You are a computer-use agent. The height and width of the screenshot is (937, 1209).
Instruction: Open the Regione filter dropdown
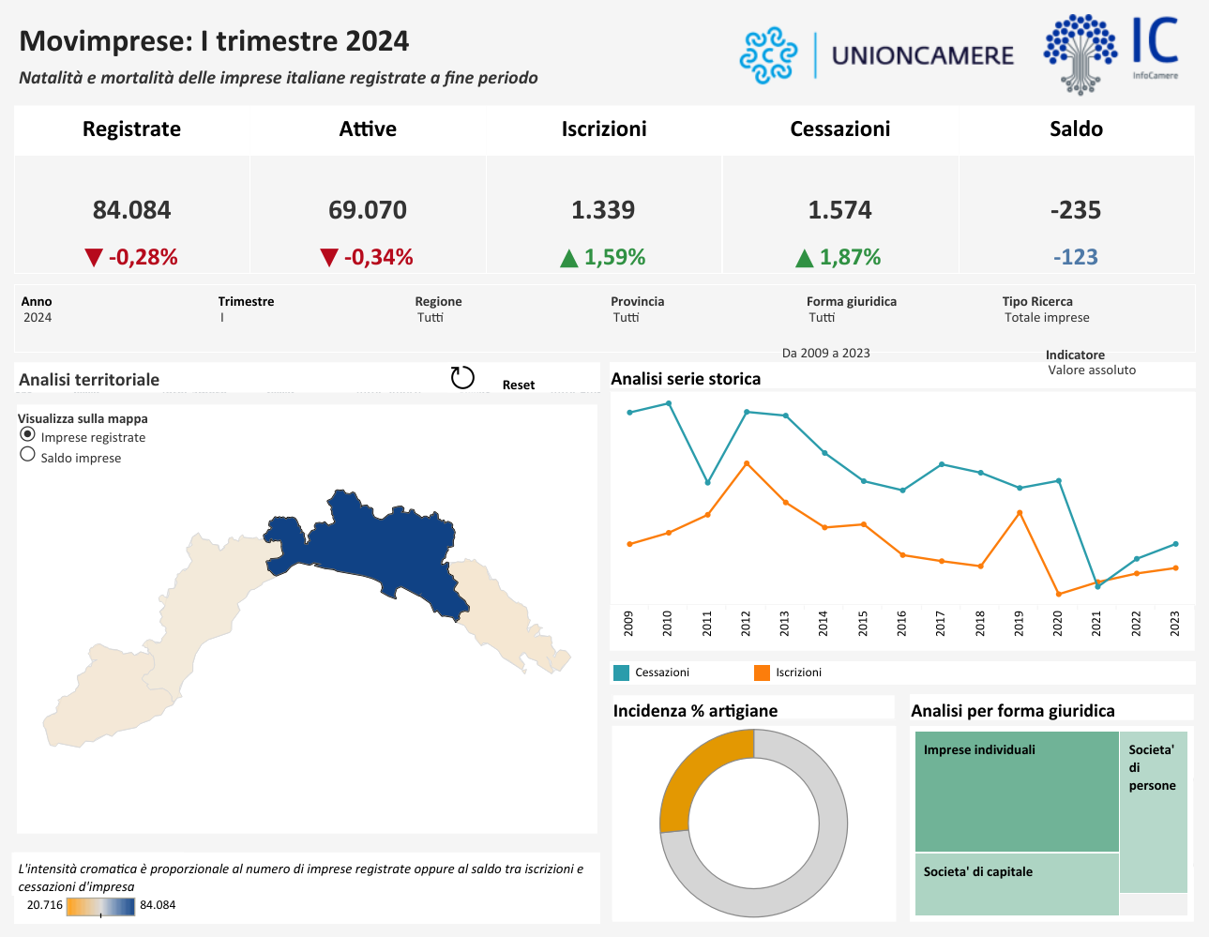431,318
